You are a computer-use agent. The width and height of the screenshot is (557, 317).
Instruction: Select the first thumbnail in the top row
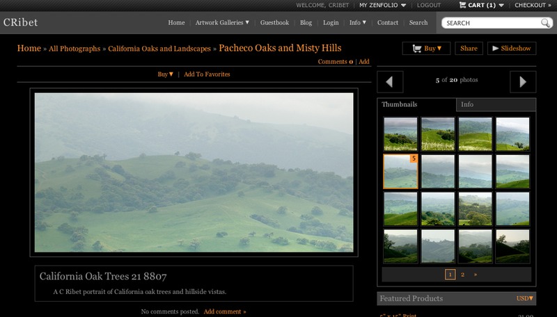click(x=400, y=134)
